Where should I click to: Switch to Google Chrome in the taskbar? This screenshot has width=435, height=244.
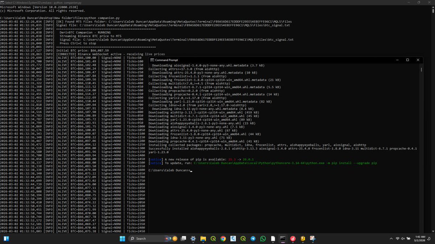pos(223,239)
